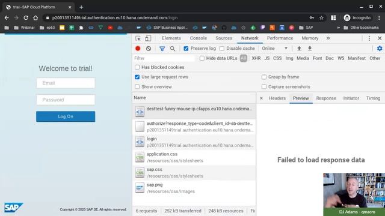Image resolution: width=385 pixels, height=216 pixels.
Task: Select the login request row
Action: 194,142
